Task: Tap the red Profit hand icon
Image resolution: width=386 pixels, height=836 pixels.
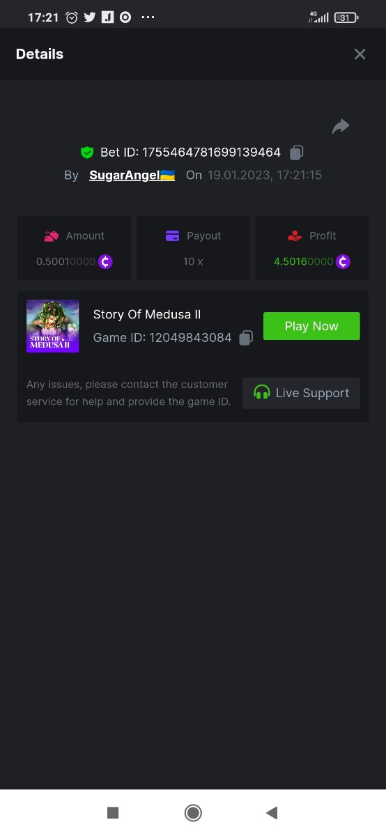Action: pyautogui.click(x=295, y=236)
